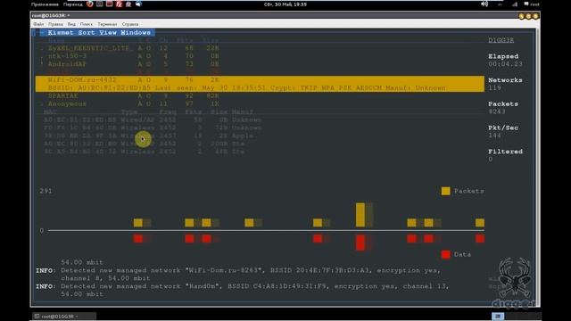Click the red Data legend swatch
571x321 pixels.
tap(445, 254)
